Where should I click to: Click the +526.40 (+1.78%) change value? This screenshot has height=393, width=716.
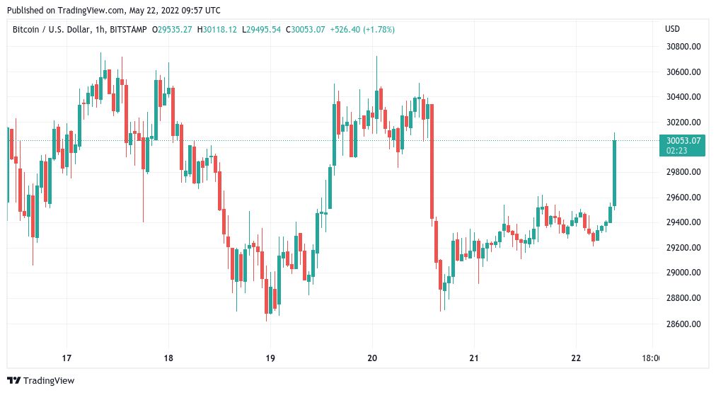[x=364, y=30]
